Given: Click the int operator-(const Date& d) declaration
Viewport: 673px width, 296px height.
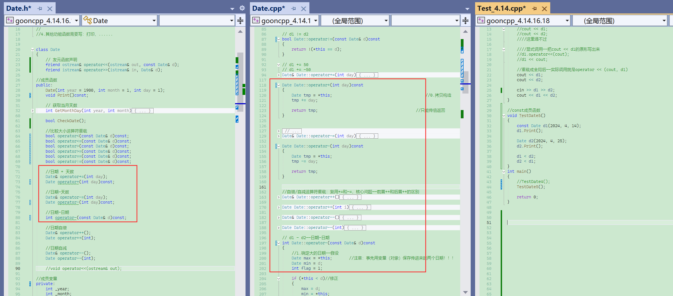Looking at the screenshot, I should click(86, 218).
